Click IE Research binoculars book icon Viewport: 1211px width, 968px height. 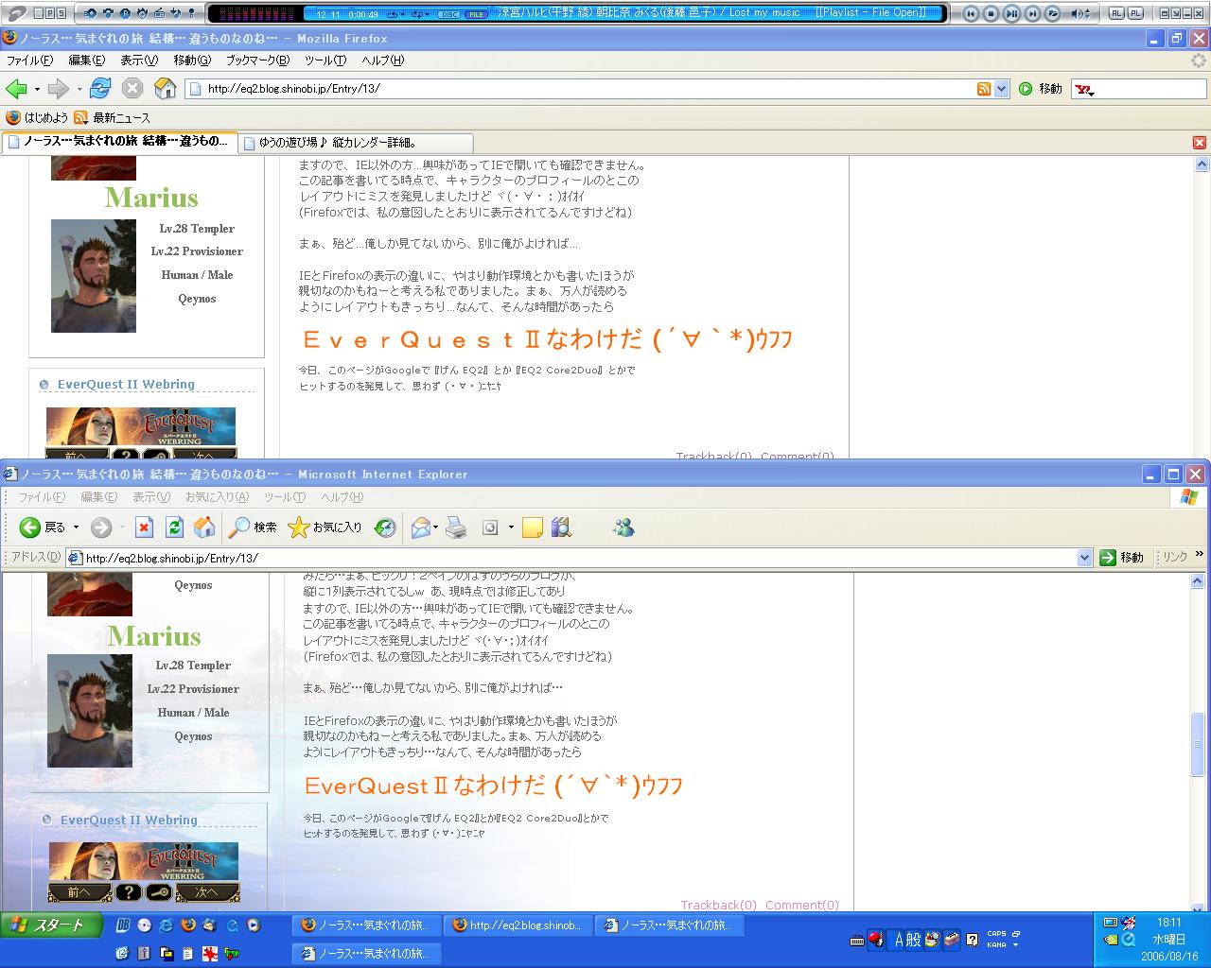coord(561,527)
